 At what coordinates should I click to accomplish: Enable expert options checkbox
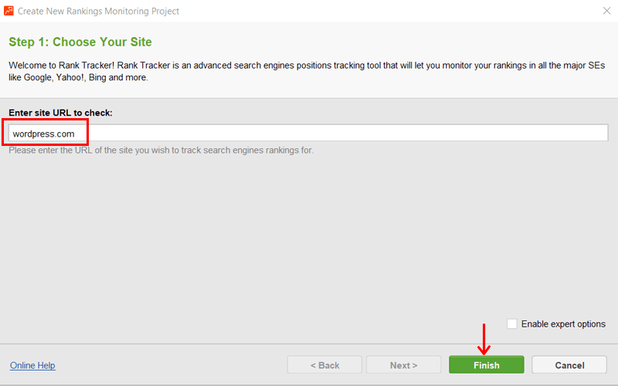tap(511, 323)
